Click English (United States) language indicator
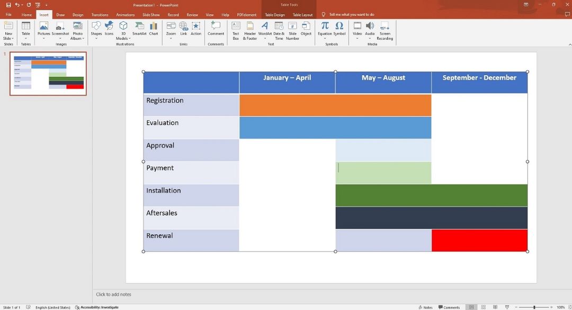Screen dimensions: 572x310 pos(52,307)
